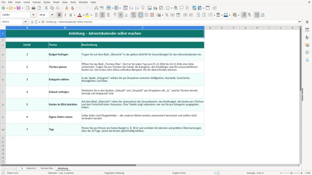Expand the formula bar with its arrow
312x175 pixels.
[300, 22]
